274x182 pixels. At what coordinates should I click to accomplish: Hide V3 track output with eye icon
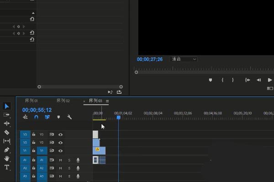pos(60,135)
